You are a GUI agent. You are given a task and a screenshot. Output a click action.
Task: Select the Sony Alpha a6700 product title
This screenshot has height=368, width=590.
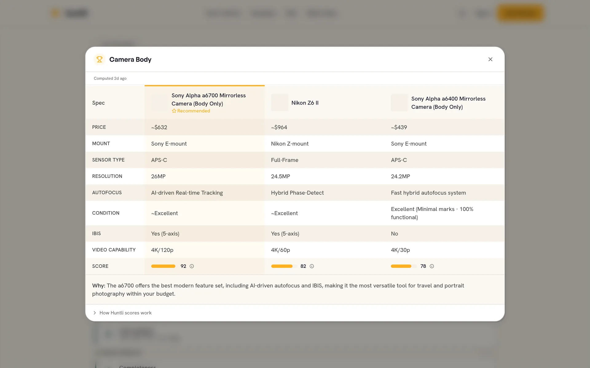coord(209,99)
